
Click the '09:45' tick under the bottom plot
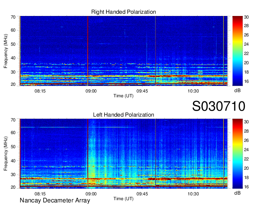(x=142, y=194)
